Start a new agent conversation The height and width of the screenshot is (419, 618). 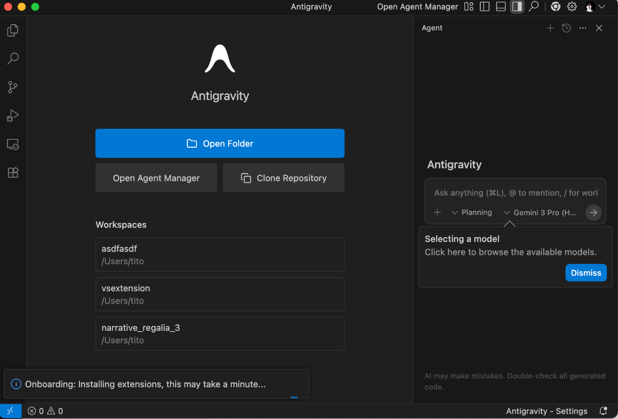550,28
